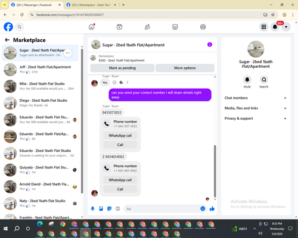The image size is (298, 238).
Task: Click the listing thumbnail beside $500 Marketplace
Action: coord(93,58)
